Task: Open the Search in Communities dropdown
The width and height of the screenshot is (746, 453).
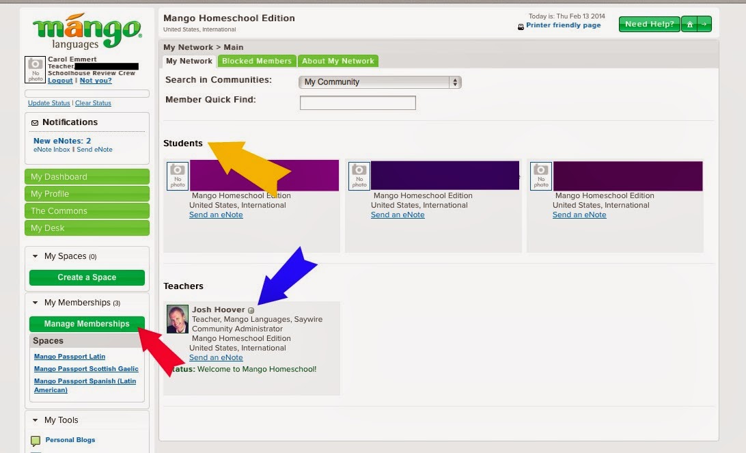Action: (380, 82)
